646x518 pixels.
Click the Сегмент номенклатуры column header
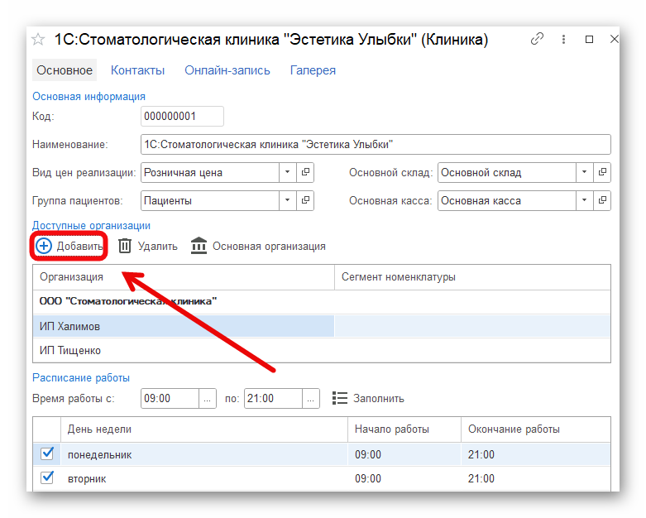pos(472,277)
